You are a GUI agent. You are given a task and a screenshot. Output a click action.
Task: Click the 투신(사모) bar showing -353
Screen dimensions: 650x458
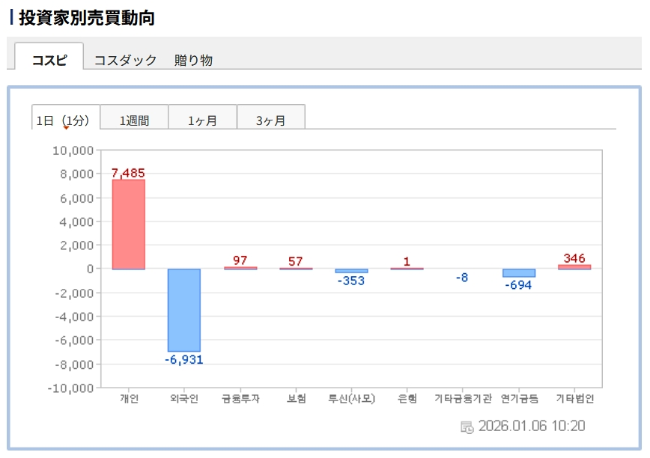351,270
